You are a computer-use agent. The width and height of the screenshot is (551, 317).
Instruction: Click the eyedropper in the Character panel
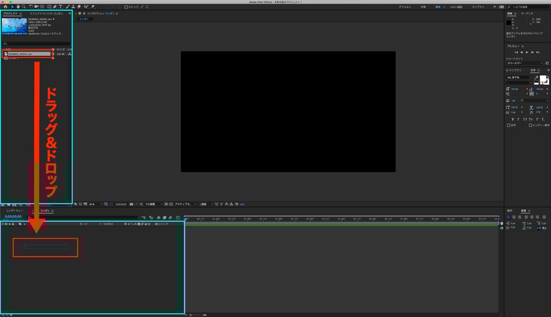click(x=536, y=77)
